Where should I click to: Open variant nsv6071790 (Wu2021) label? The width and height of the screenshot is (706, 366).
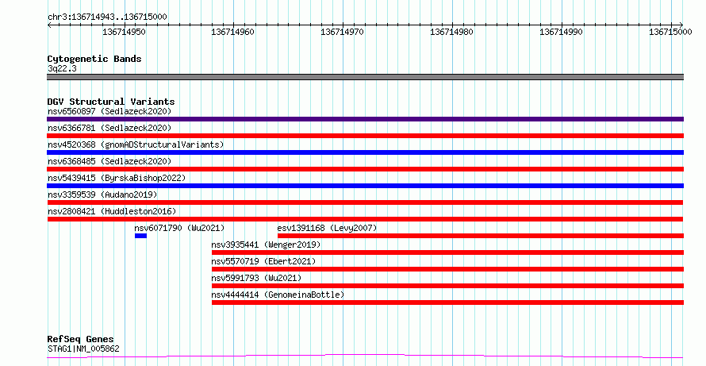(x=179, y=228)
